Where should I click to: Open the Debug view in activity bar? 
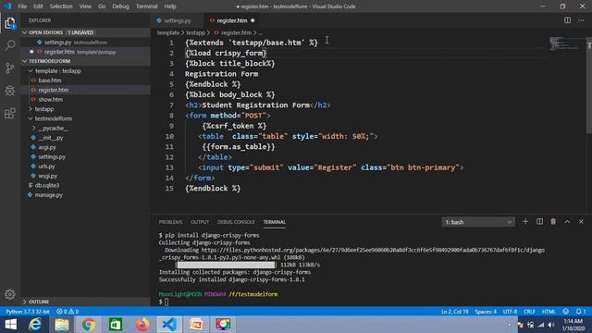10,91
